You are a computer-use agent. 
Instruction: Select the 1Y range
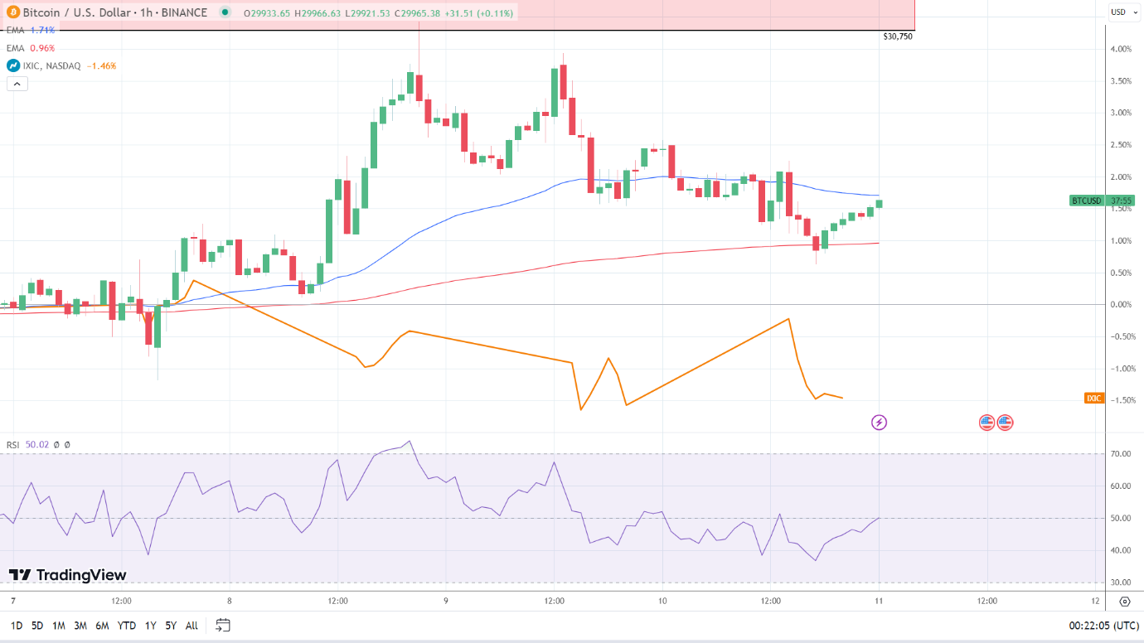(150, 626)
